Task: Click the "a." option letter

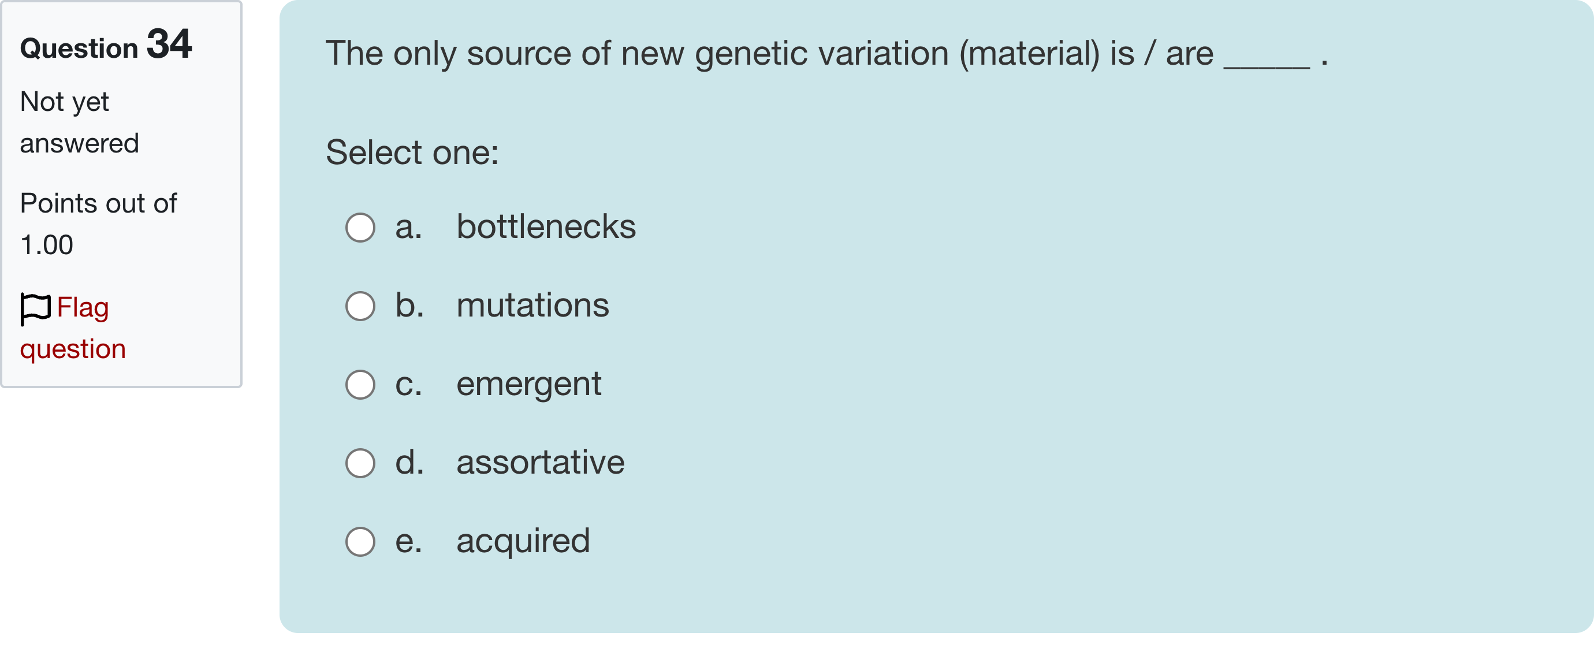Action: (408, 227)
